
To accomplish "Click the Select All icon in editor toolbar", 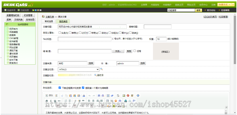I will click(x=108, y=95).
